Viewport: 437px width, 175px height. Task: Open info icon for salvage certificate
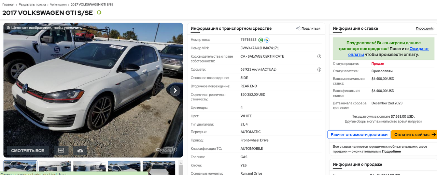[319, 56]
